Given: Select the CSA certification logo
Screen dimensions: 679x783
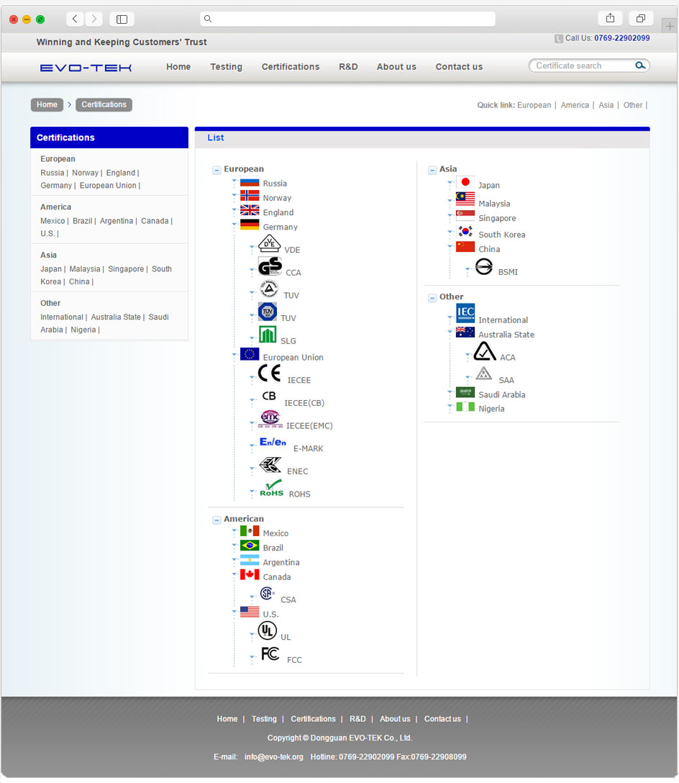Looking at the screenshot, I should click(267, 594).
